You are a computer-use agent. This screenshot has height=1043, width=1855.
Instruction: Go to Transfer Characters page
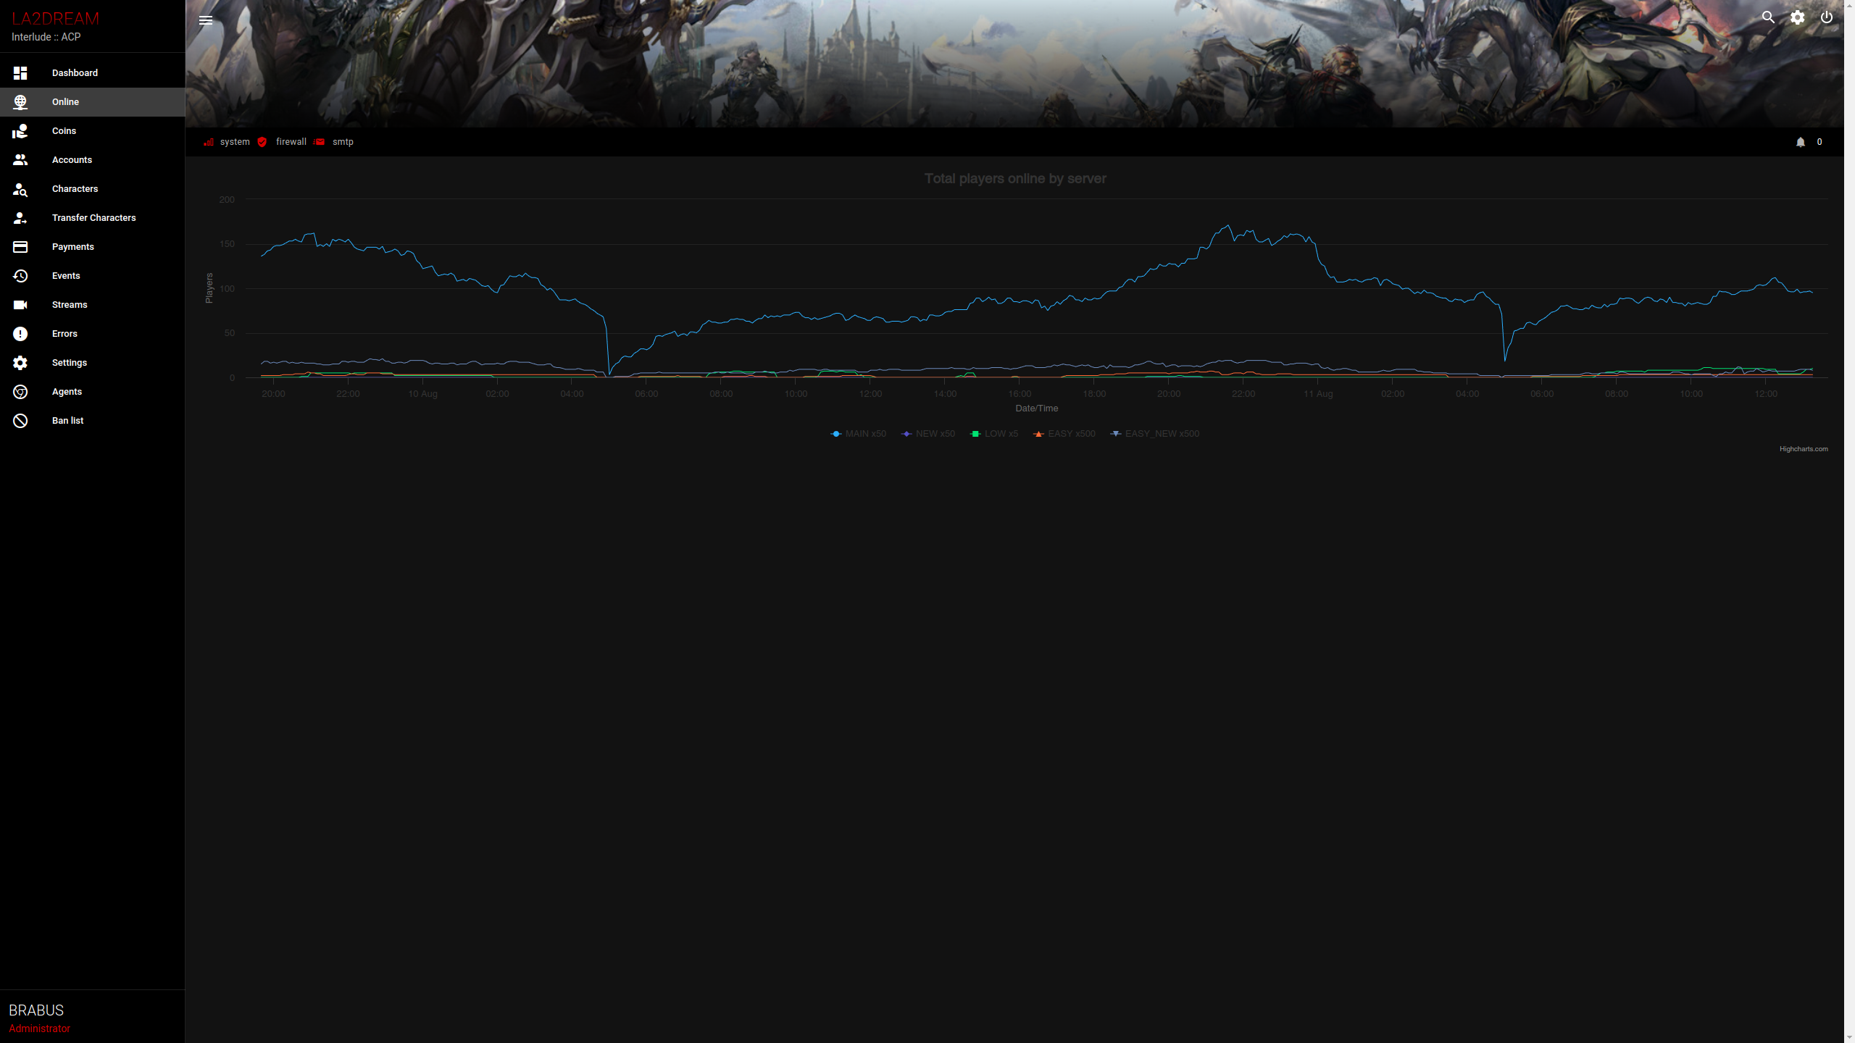[x=93, y=218]
